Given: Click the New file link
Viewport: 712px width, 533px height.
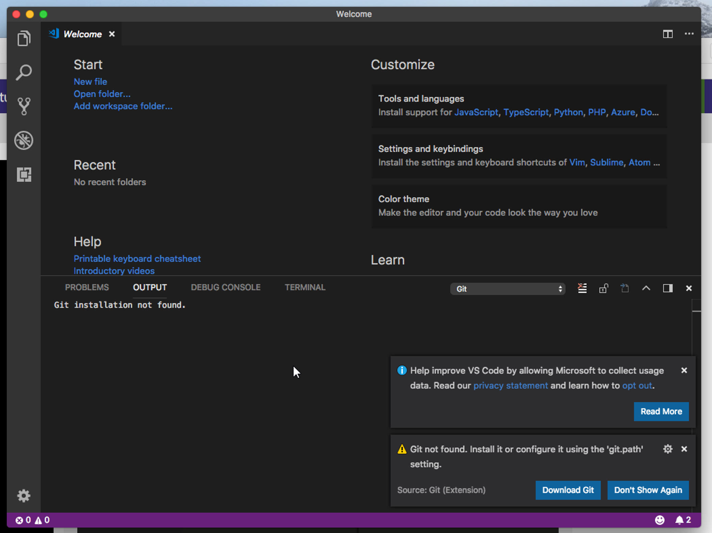Looking at the screenshot, I should coord(91,82).
